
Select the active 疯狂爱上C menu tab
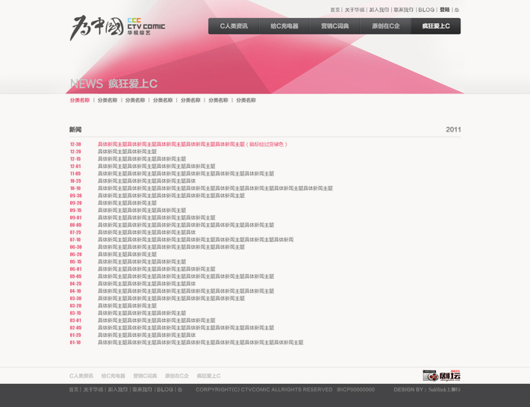pyautogui.click(x=436, y=26)
